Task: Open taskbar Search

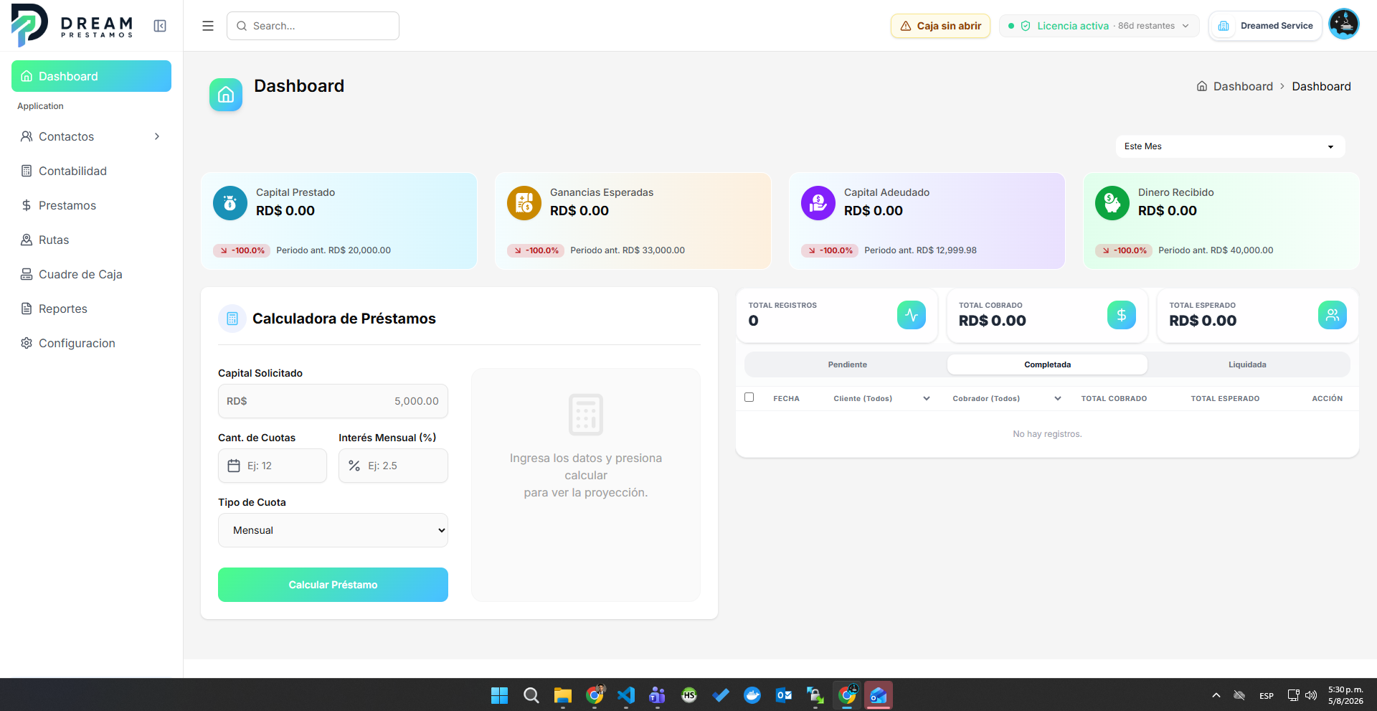Action: pos(531,695)
